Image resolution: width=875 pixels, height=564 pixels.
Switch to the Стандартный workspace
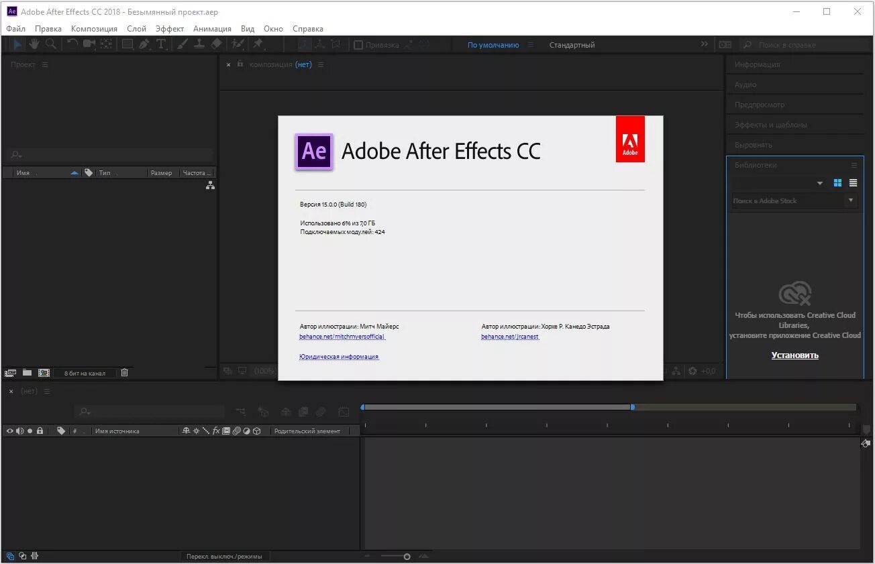(572, 45)
